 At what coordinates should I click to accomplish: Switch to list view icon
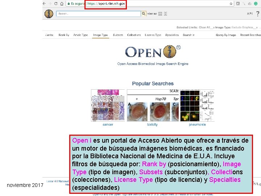pos(160,14)
